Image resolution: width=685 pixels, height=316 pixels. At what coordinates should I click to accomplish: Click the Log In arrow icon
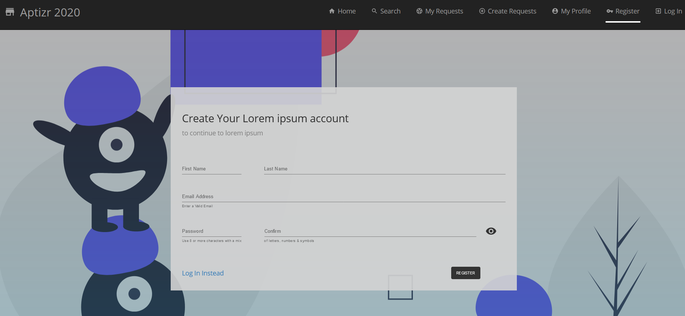pyautogui.click(x=658, y=11)
